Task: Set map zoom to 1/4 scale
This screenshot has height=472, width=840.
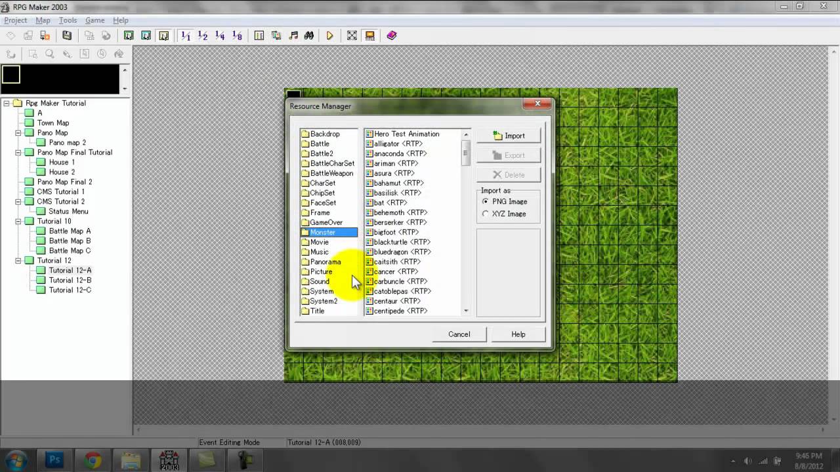Action: (220, 35)
